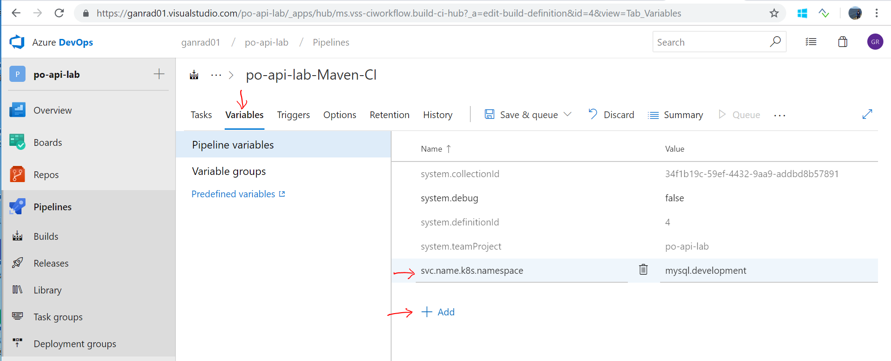Viewport: 891px width, 361px height.
Task: Click the Queue button
Action: (739, 115)
